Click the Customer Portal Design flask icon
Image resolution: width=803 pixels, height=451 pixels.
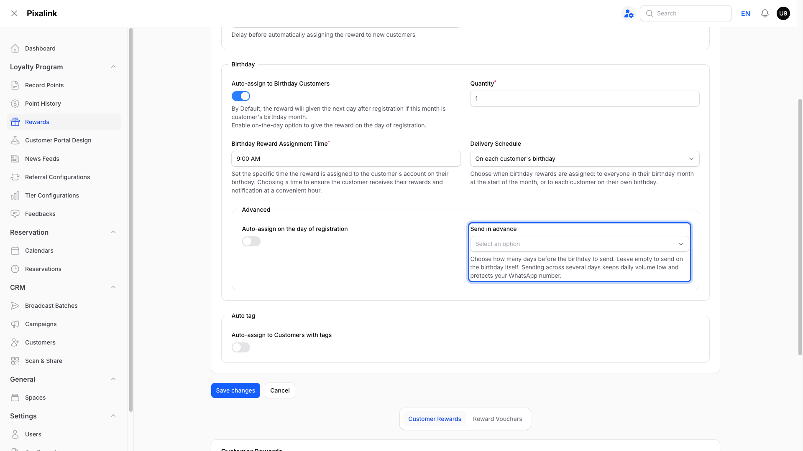tap(15, 140)
